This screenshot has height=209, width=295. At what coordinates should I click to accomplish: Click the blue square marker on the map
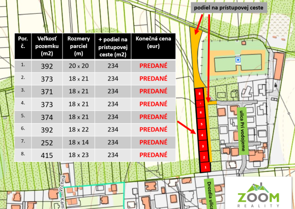(x=238, y=60)
